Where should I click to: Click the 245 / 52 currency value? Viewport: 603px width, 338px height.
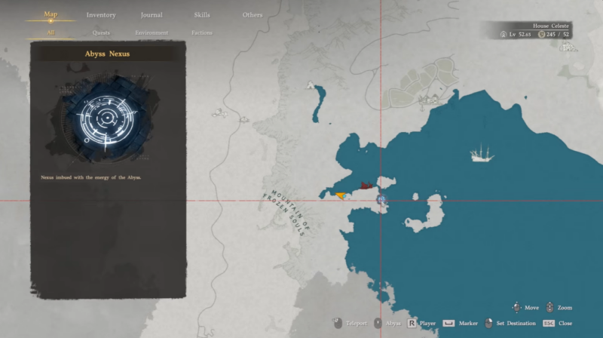tap(558, 34)
